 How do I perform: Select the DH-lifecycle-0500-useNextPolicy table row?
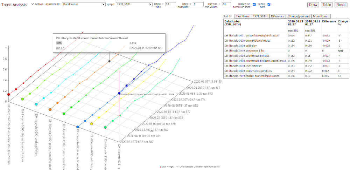[286, 66]
